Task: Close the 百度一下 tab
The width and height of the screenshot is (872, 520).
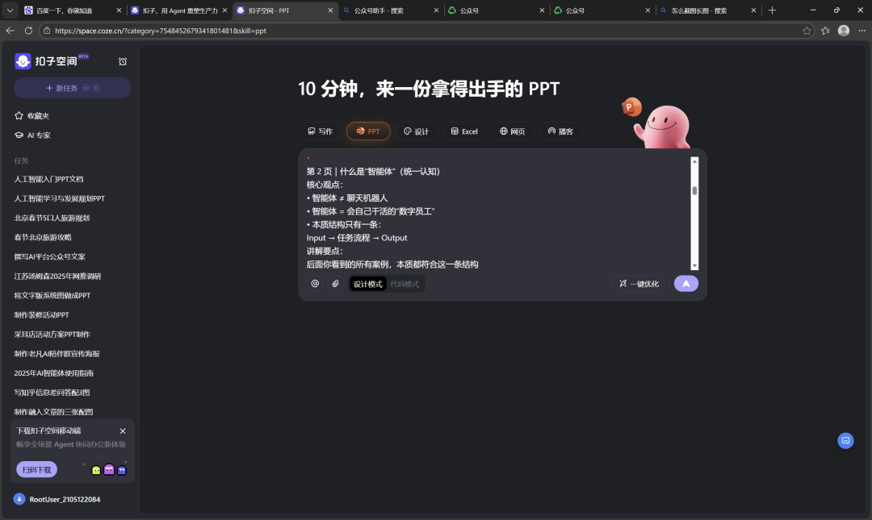Action: pos(119,10)
